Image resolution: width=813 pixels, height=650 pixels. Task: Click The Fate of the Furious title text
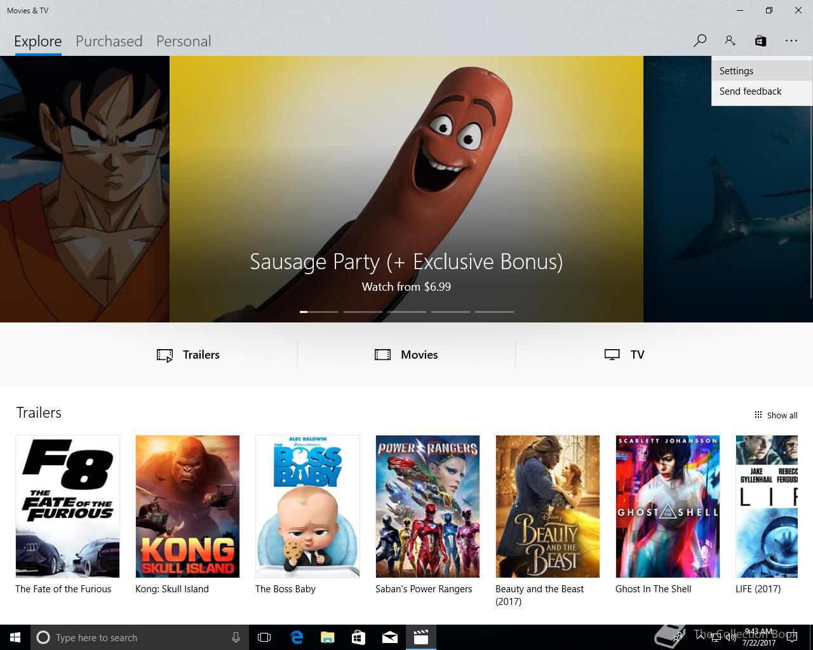64,589
